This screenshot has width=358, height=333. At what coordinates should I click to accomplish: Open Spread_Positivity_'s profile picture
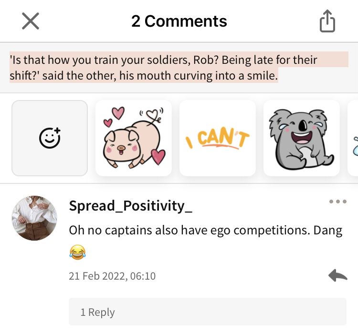(x=34, y=218)
